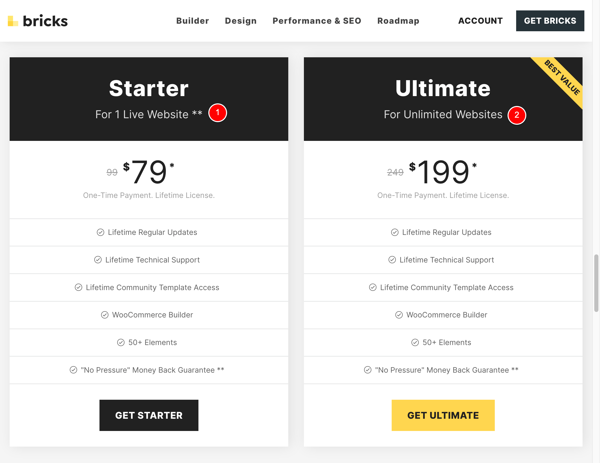
Task: Click the red annotation marker 1
Action: pyautogui.click(x=218, y=113)
